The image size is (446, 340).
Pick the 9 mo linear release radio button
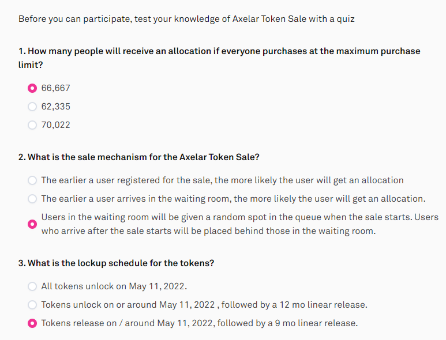pyautogui.click(x=32, y=323)
